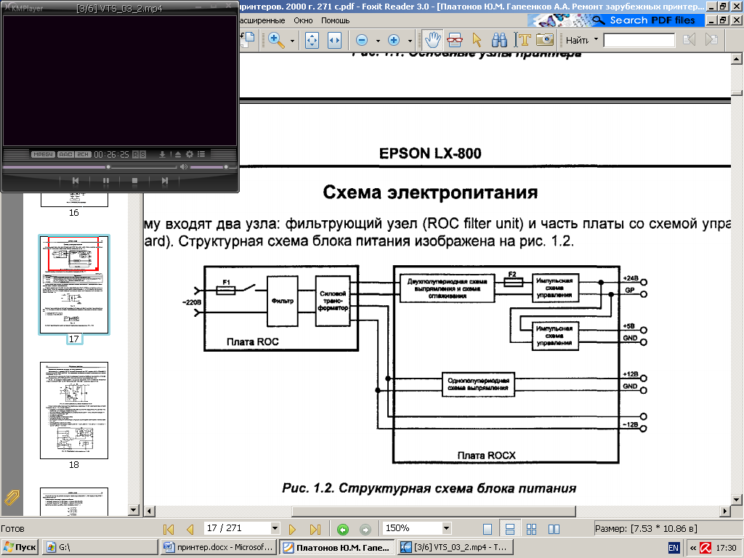Go to the previous page
Viewport: 744px width, 558px height.
[190, 529]
